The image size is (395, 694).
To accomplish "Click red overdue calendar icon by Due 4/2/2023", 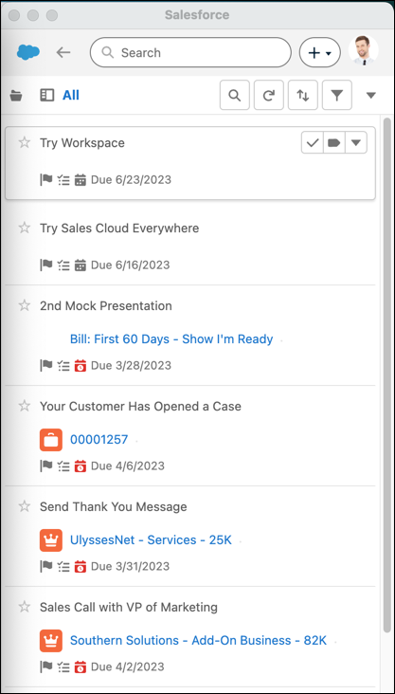I will (81, 667).
